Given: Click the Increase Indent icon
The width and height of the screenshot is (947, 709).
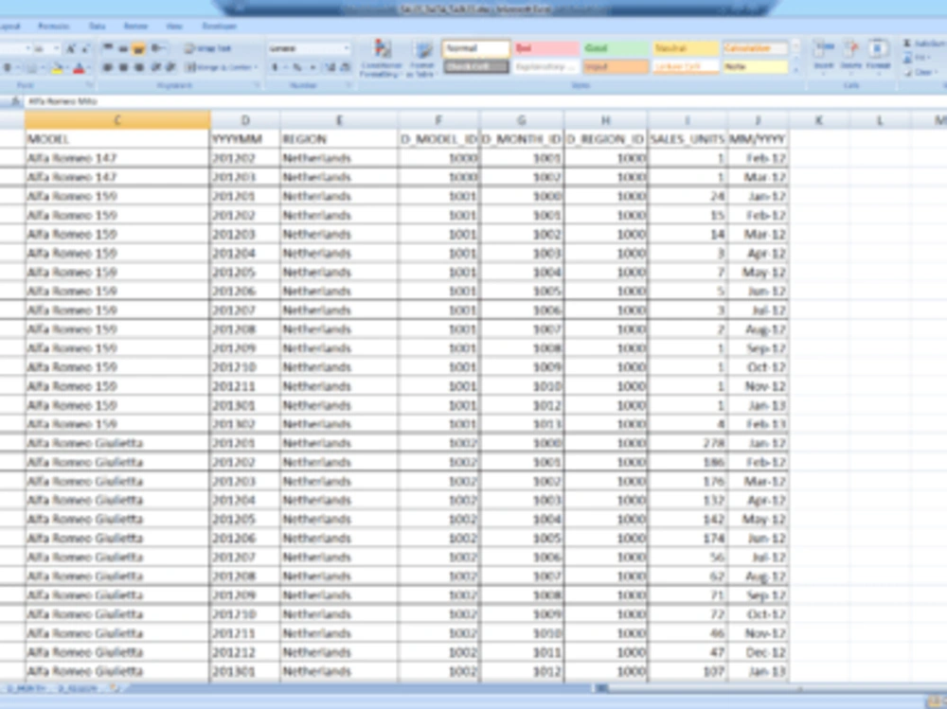Looking at the screenshot, I should pyautogui.click(x=170, y=67).
